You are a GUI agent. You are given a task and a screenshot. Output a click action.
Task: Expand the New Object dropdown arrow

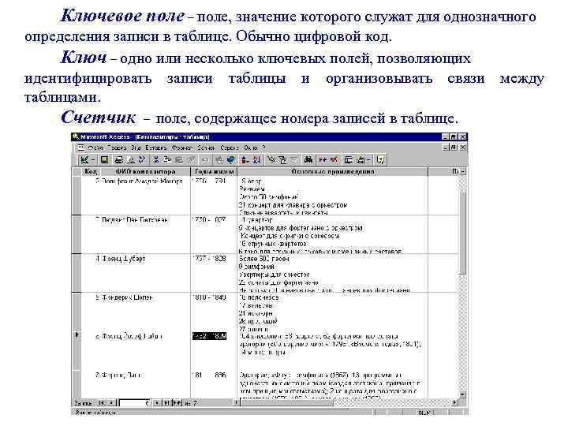[368, 159]
